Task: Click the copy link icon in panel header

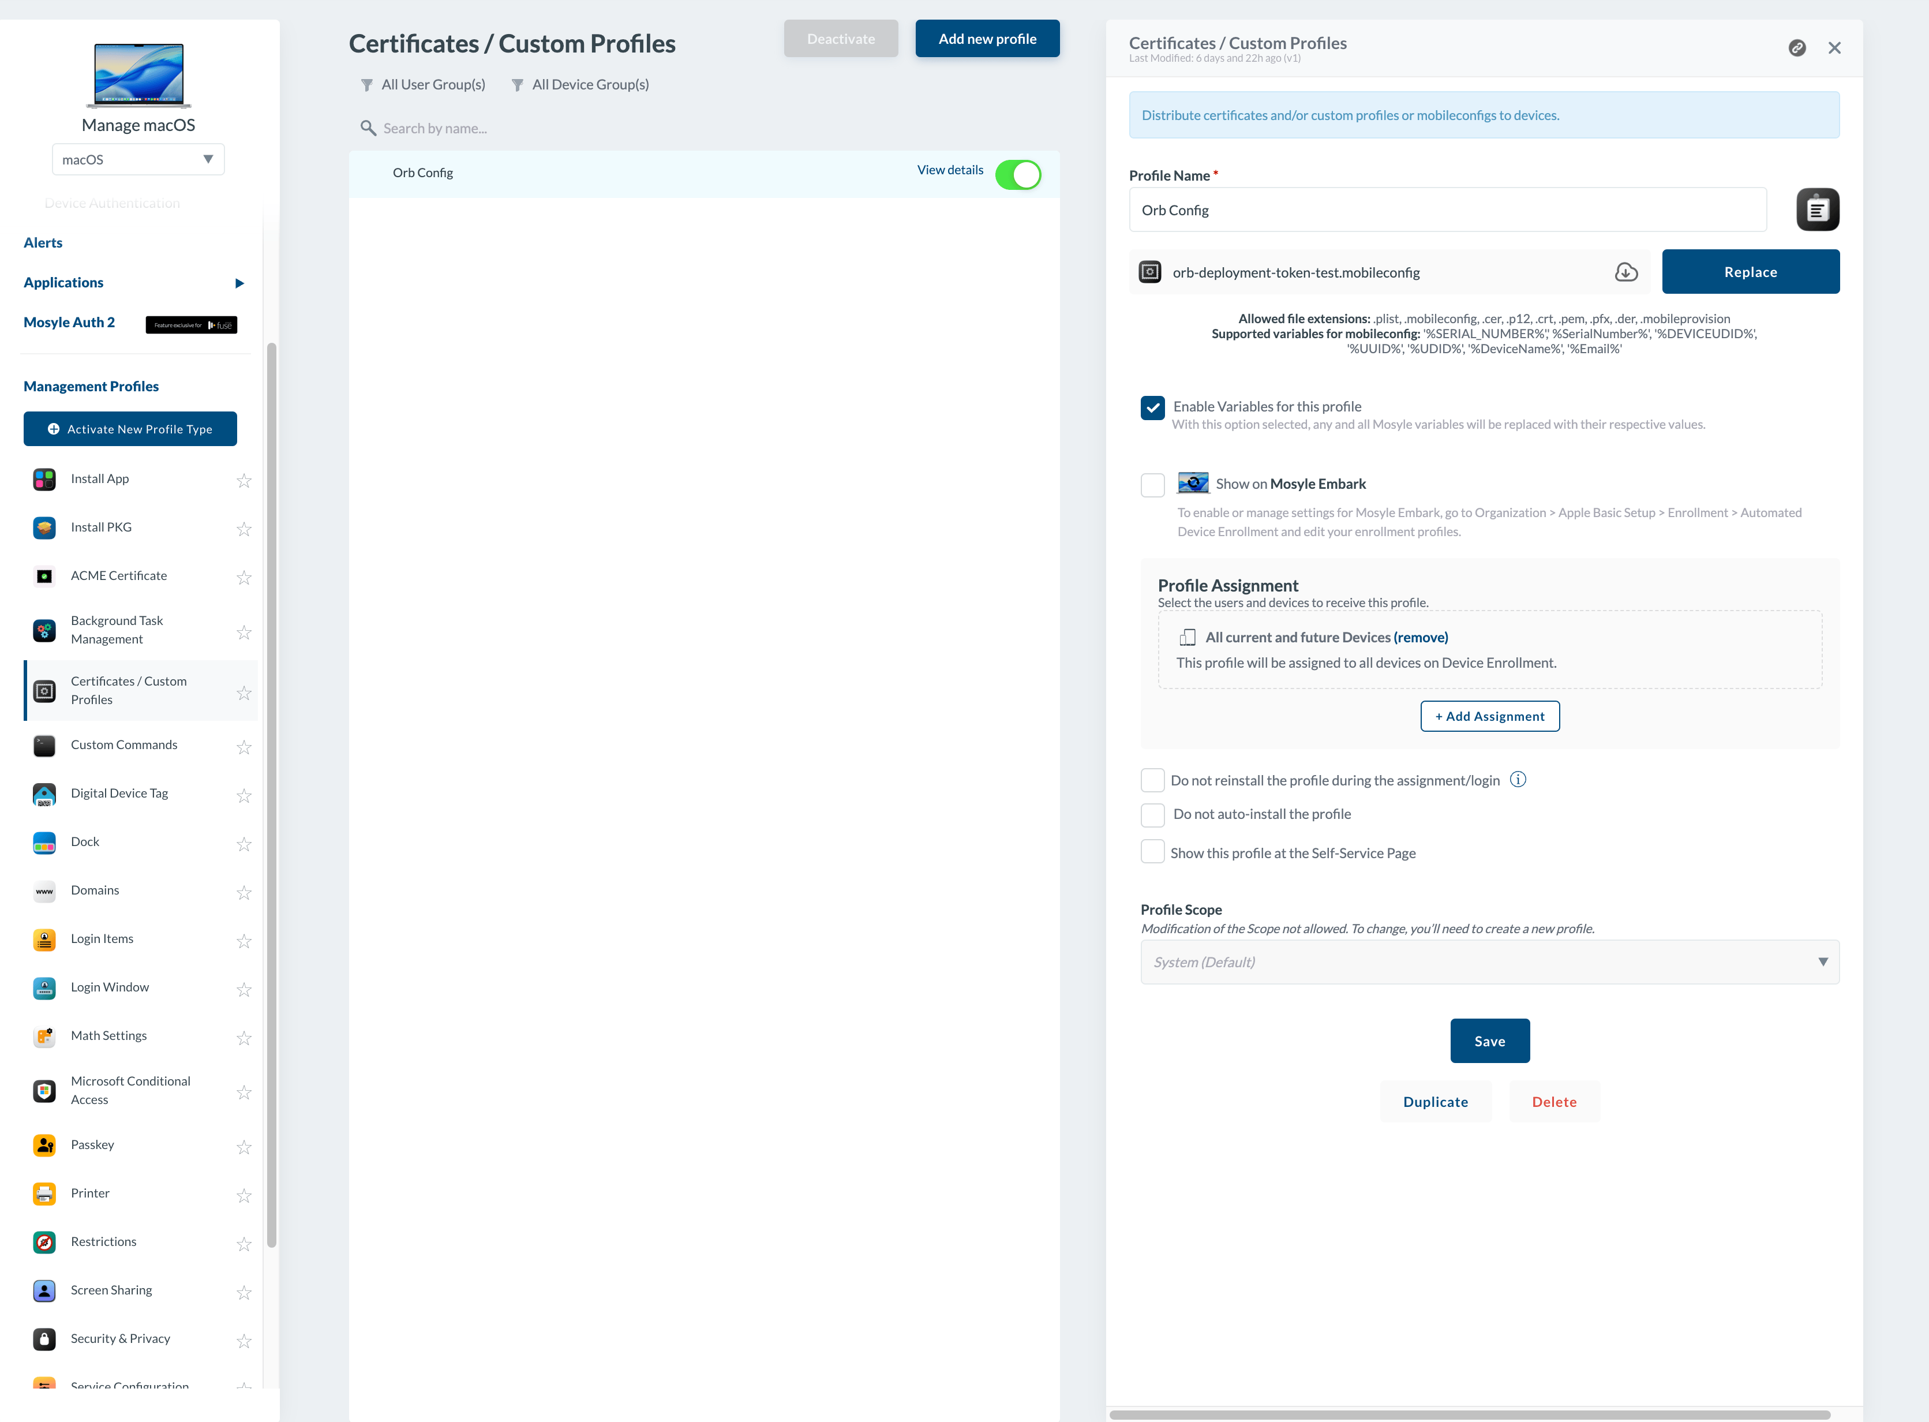Action: tap(1796, 48)
